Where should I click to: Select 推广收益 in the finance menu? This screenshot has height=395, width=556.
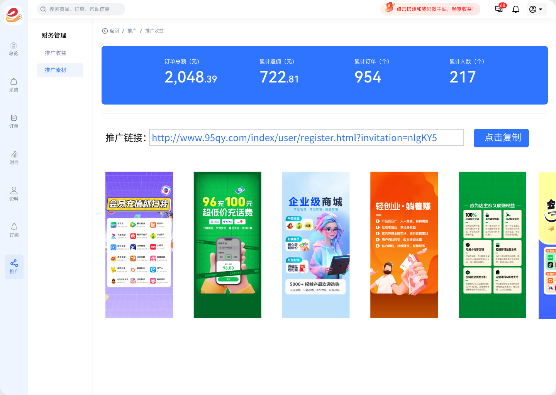56,53
